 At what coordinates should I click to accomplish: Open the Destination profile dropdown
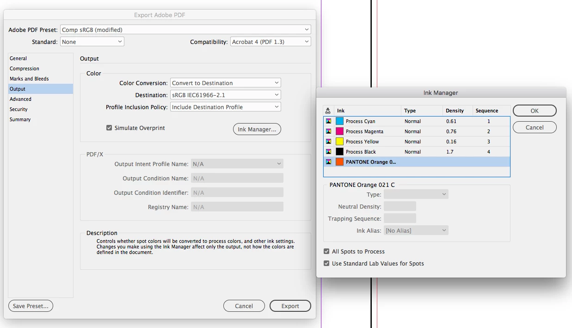tap(226, 95)
